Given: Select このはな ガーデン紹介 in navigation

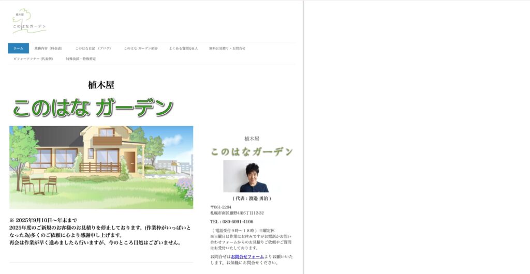Looking at the screenshot, I should click(x=141, y=48).
